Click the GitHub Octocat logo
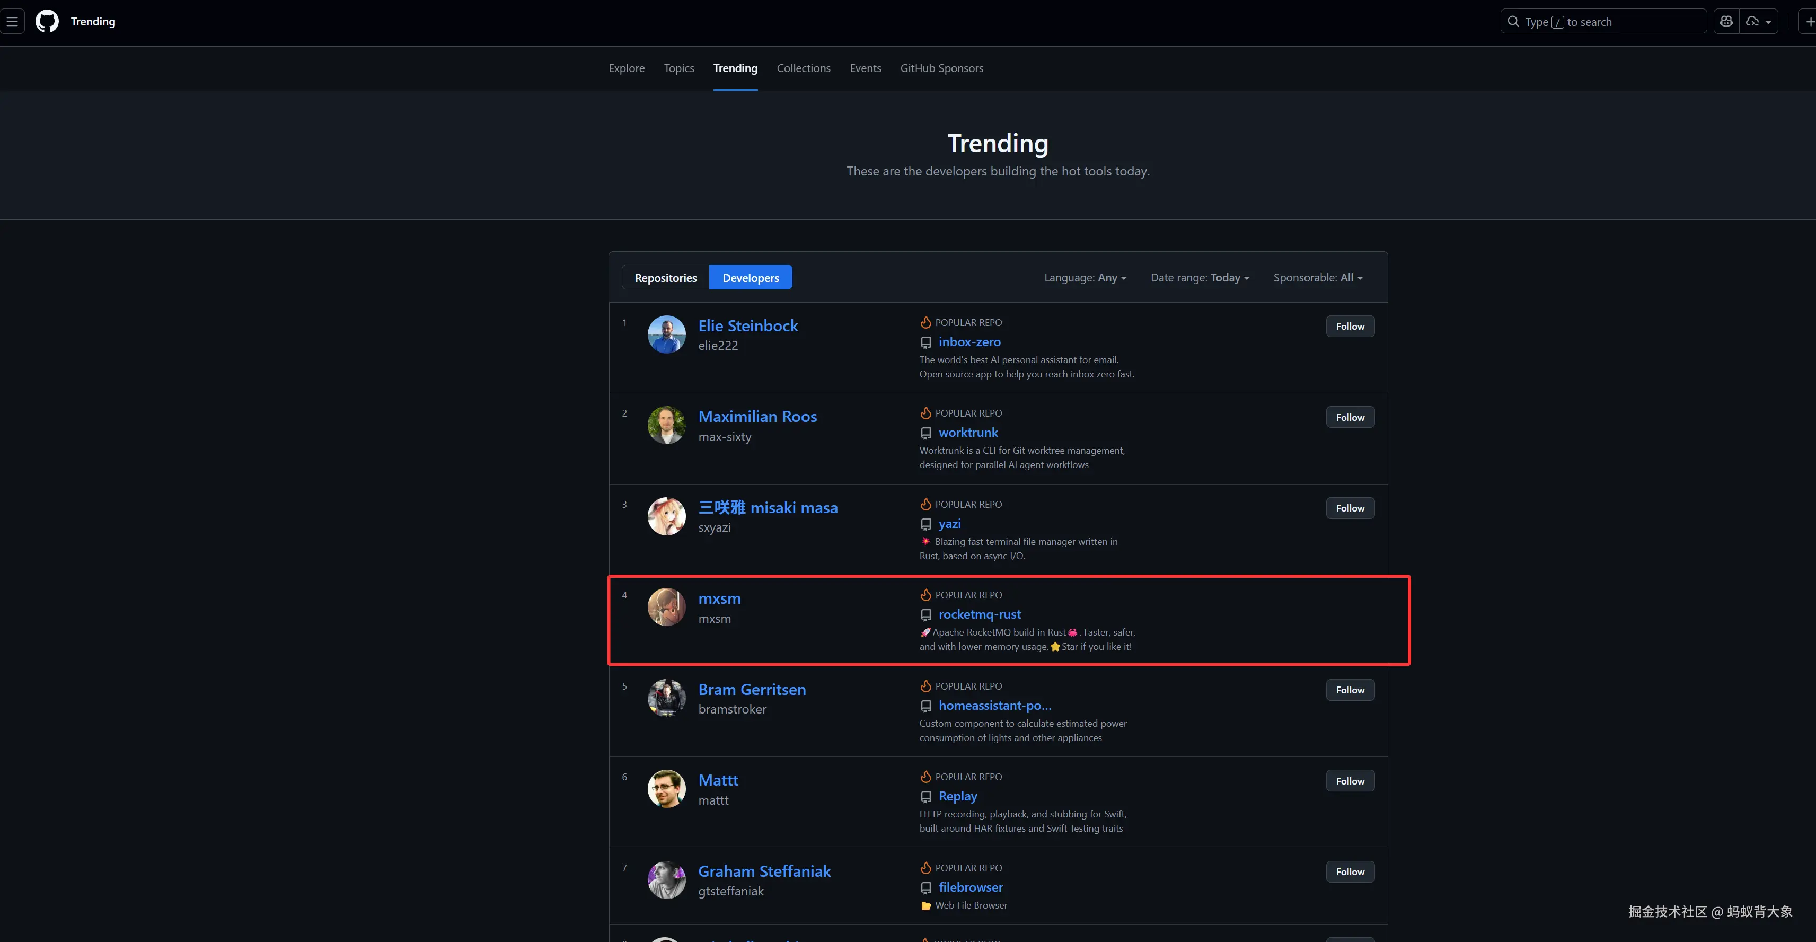 coord(47,21)
